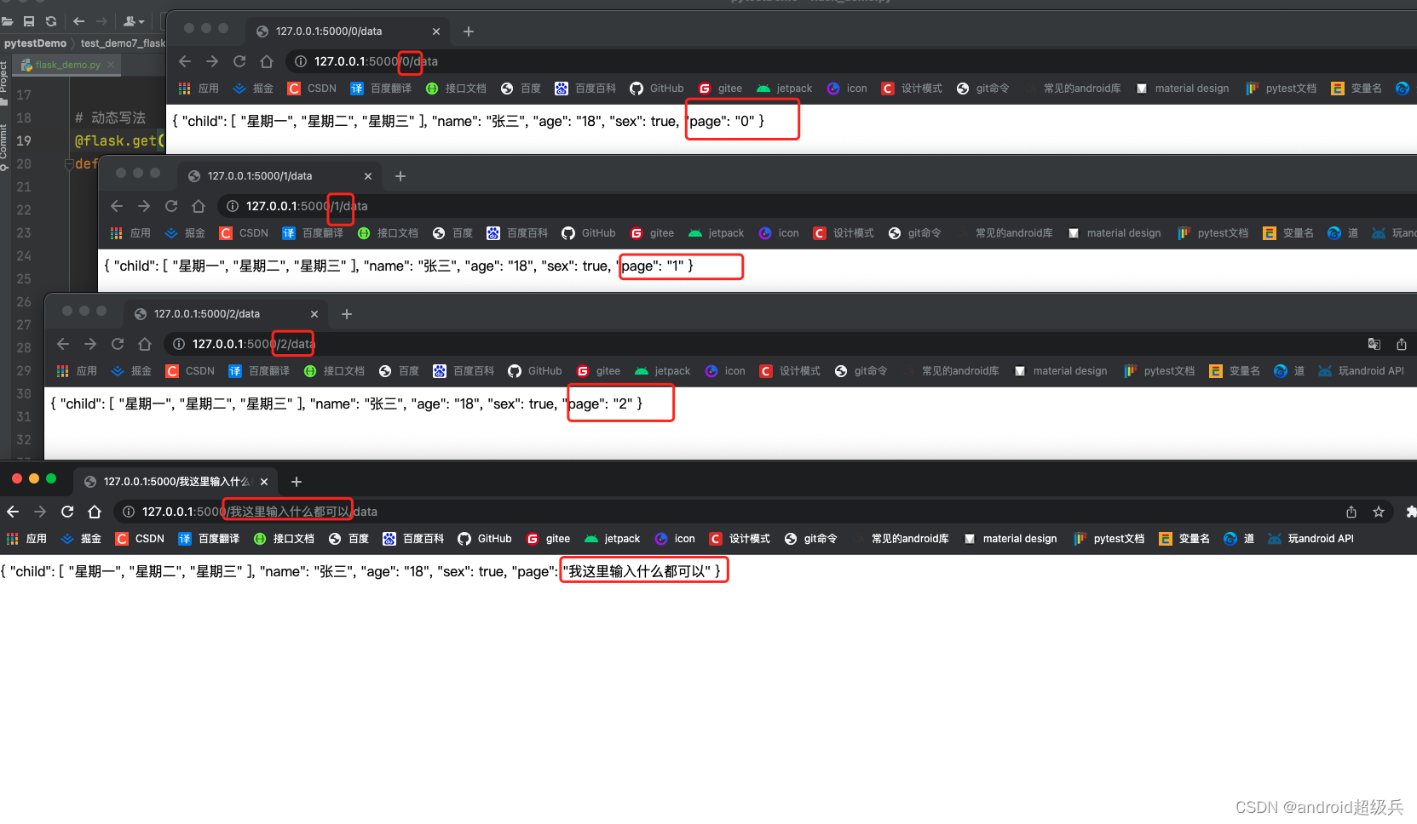
Task: Reload the 127.0.0.1:5000/0/data window
Action: 239,61
